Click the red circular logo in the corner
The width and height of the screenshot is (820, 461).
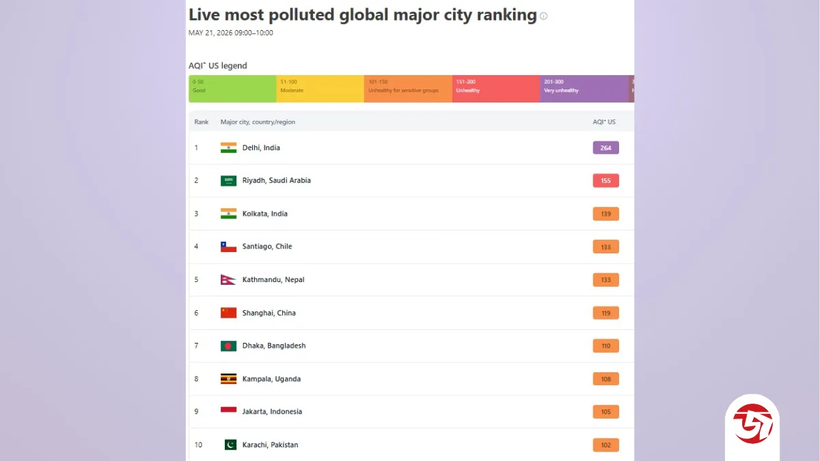(x=752, y=421)
